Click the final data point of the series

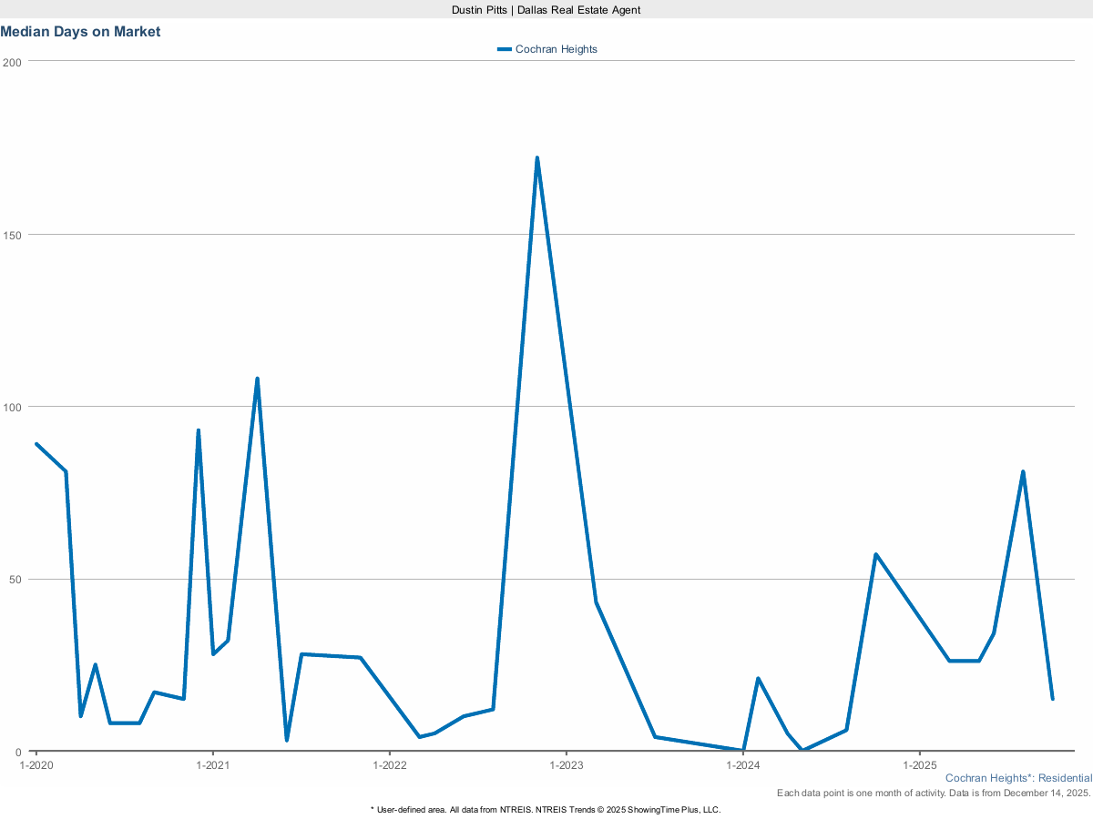point(1052,699)
